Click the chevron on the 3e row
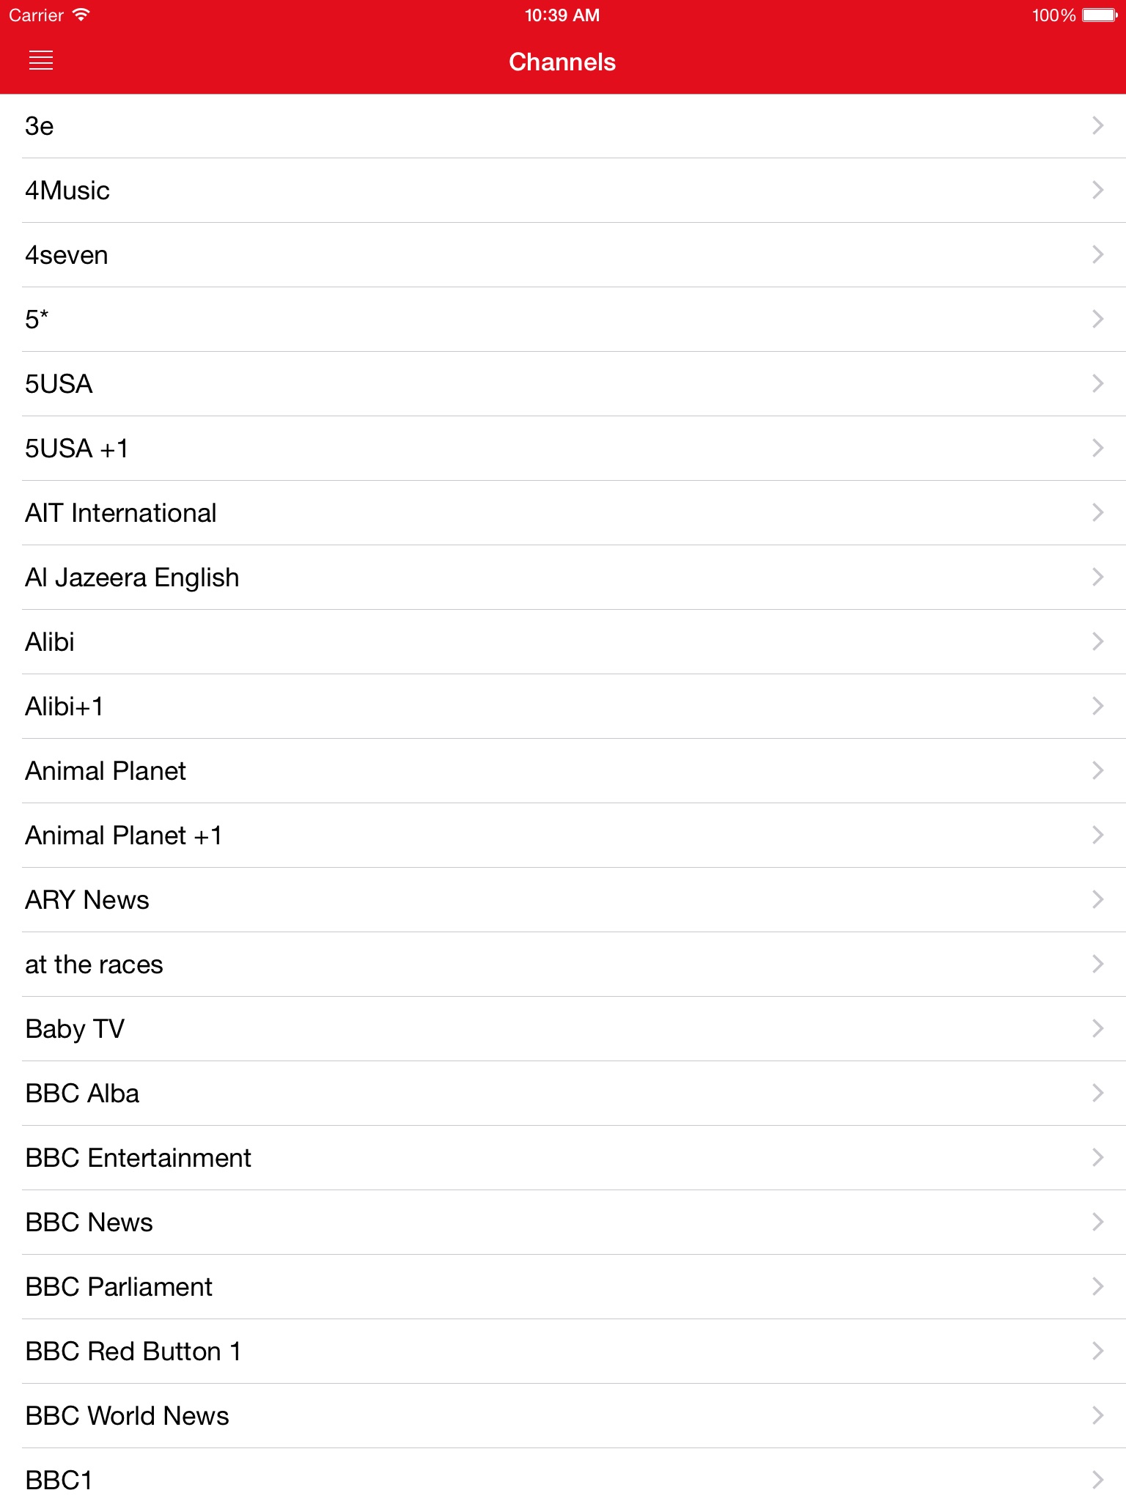1126x1501 pixels. pos(1097,126)
